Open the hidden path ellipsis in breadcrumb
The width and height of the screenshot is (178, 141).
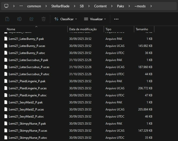pos(21,6)
